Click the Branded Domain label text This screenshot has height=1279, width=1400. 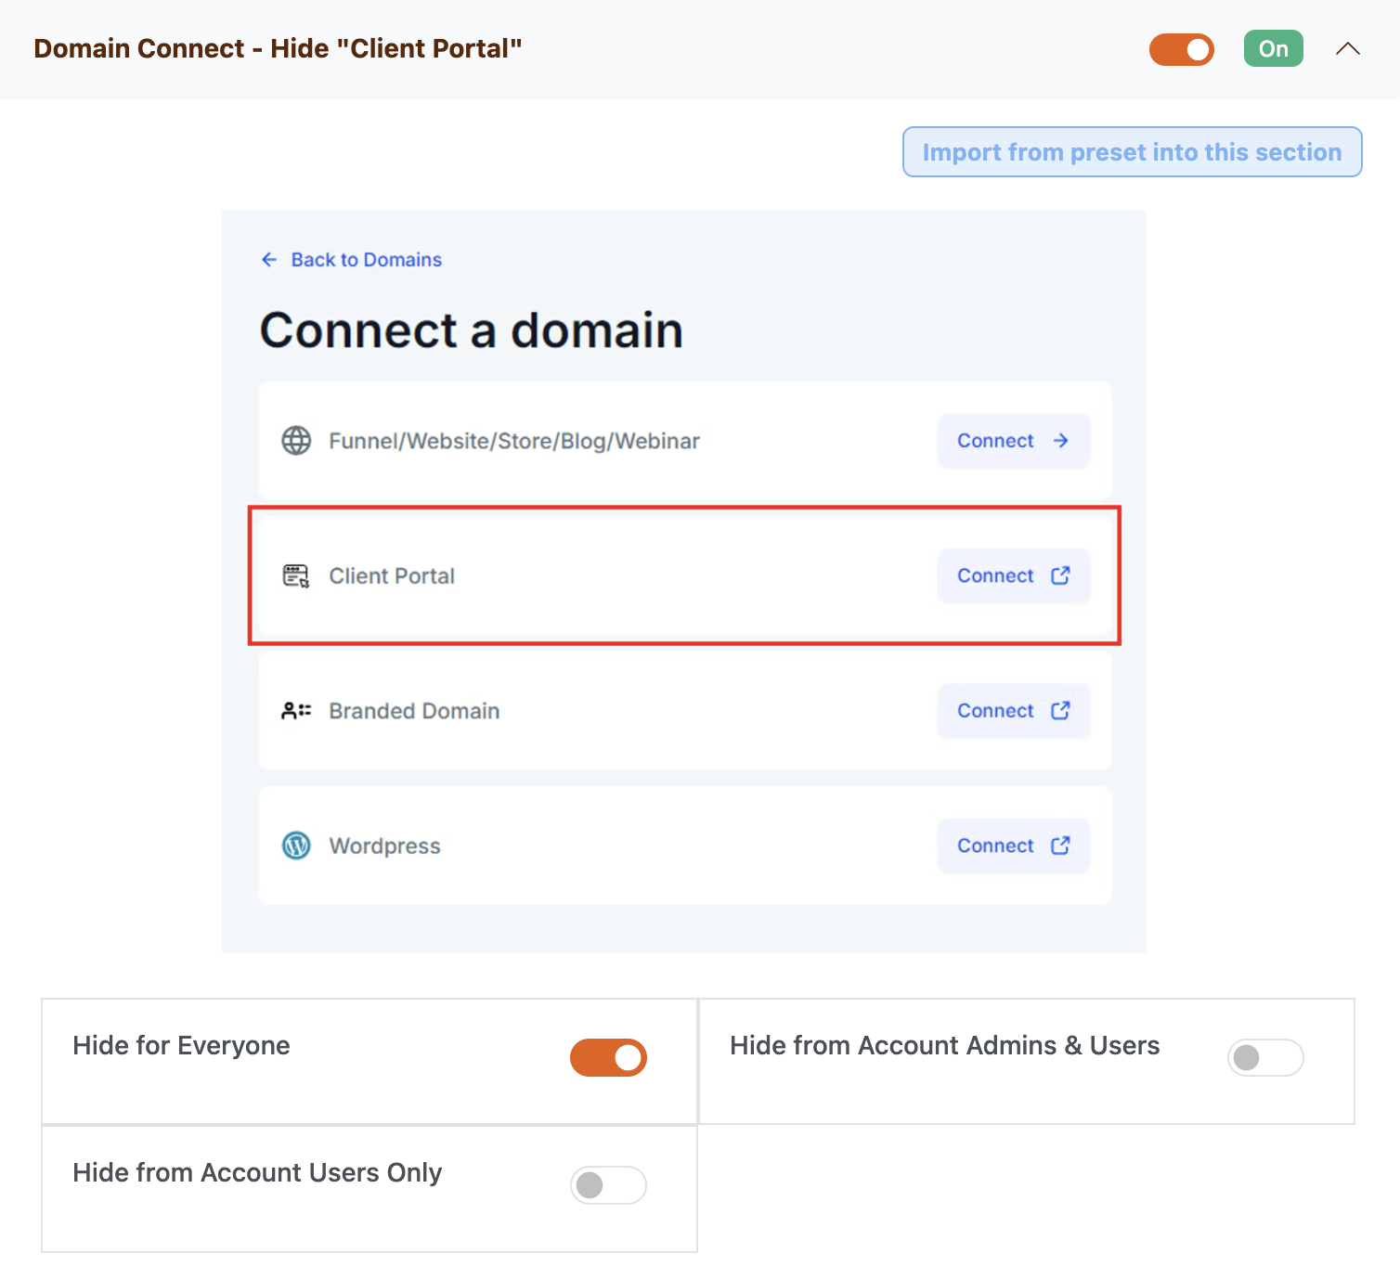414,711
